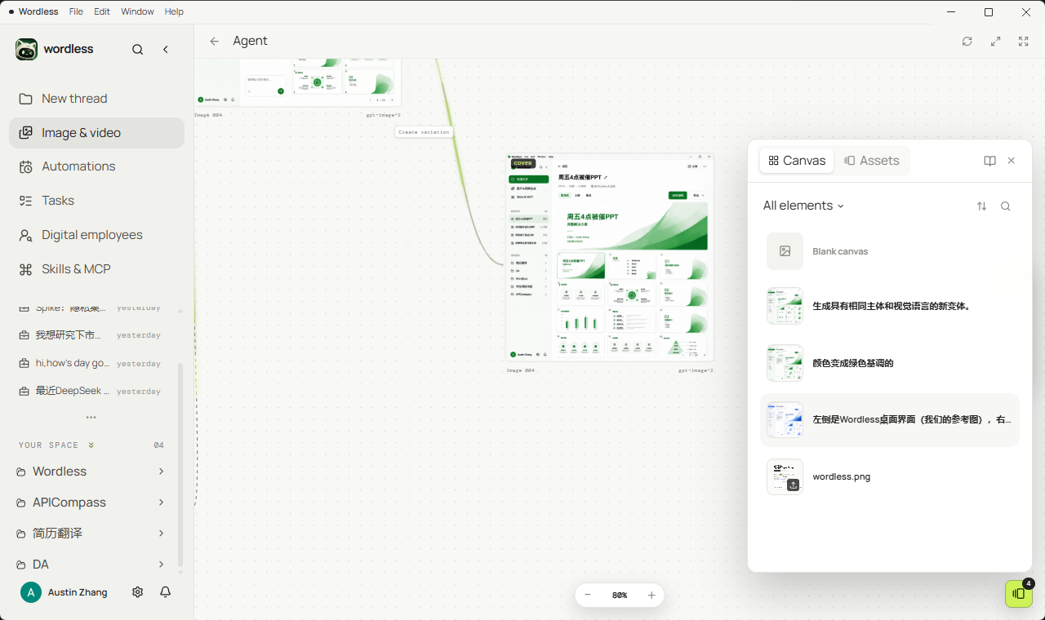Open the sidebar search icon
1045x620 pixels.
click(x=138, y=50)
